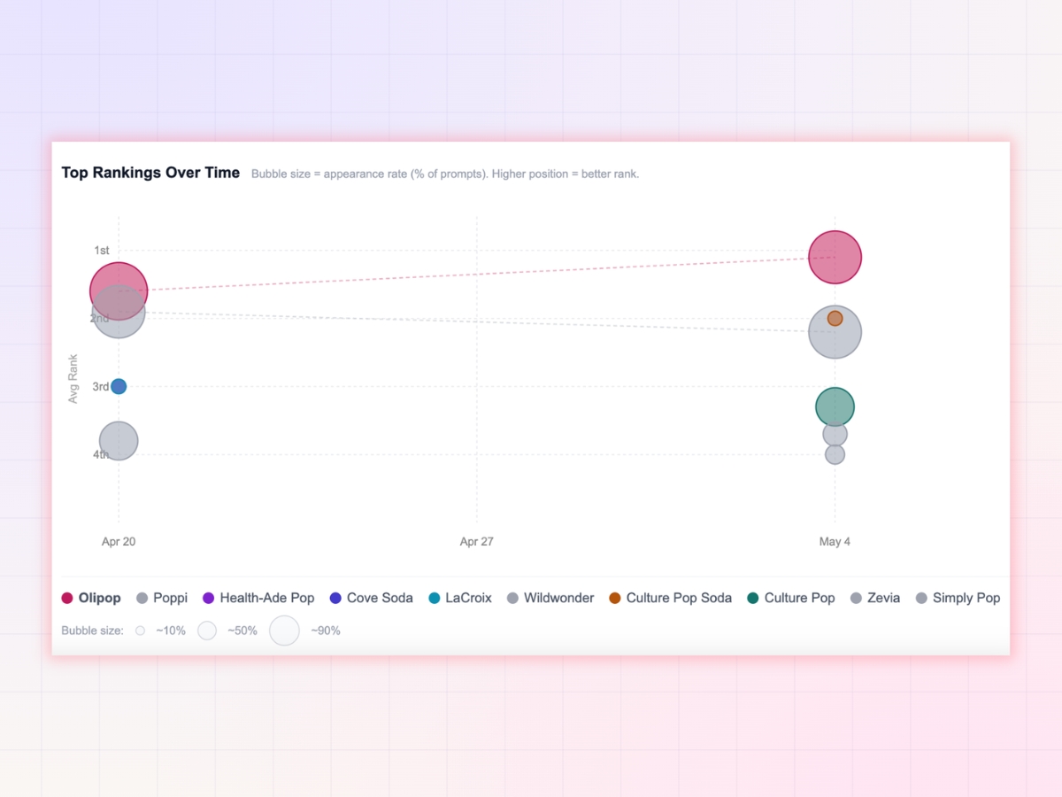Toggle Culture Pop Soda legend entry
This screenshot has height=797, width=1062.
point(670,598)
